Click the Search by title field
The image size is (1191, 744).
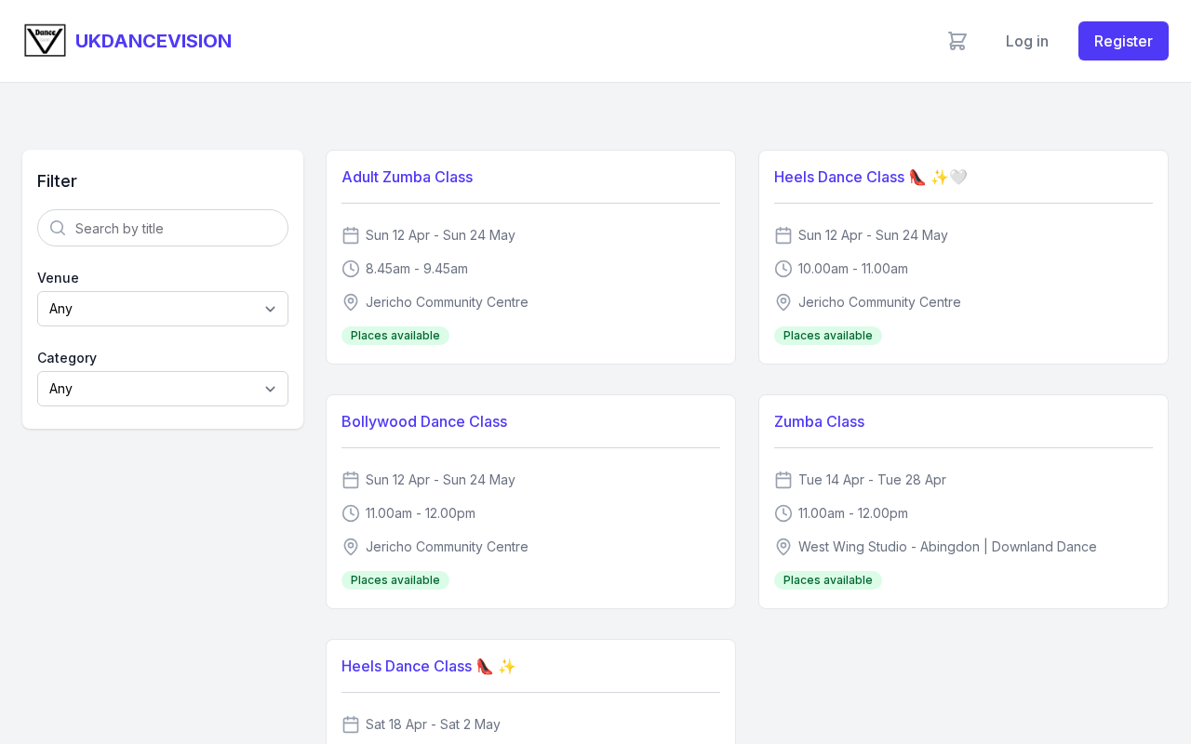177,228
